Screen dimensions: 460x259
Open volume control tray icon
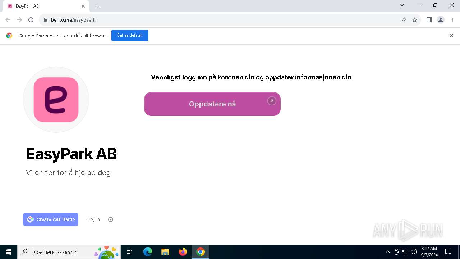click(414, 252)
